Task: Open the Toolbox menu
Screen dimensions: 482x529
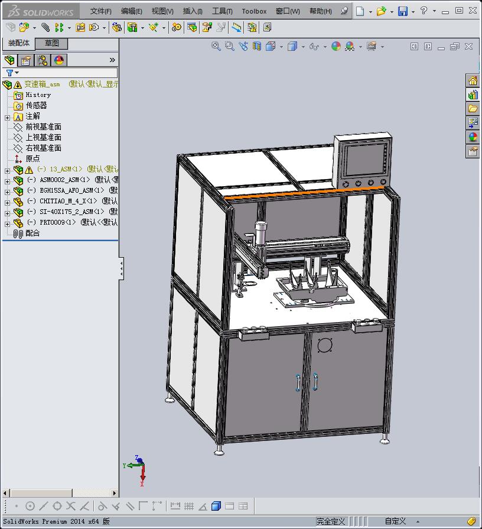Action: point(254,11)
